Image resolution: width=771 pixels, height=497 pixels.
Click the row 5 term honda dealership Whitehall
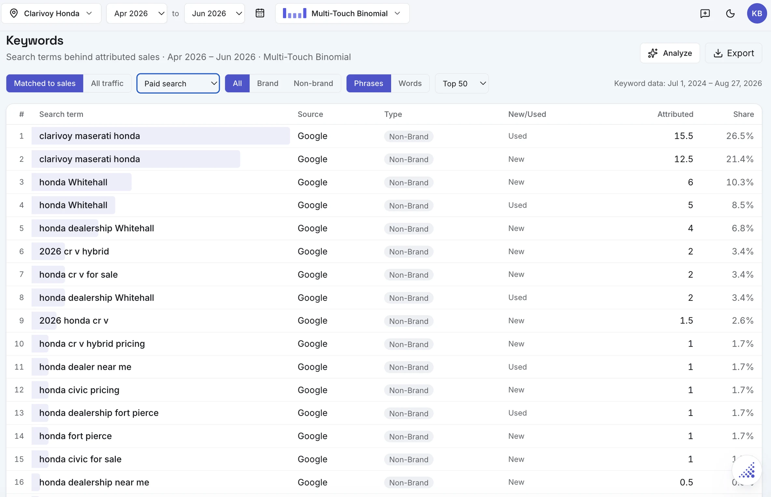click(97, 228)
